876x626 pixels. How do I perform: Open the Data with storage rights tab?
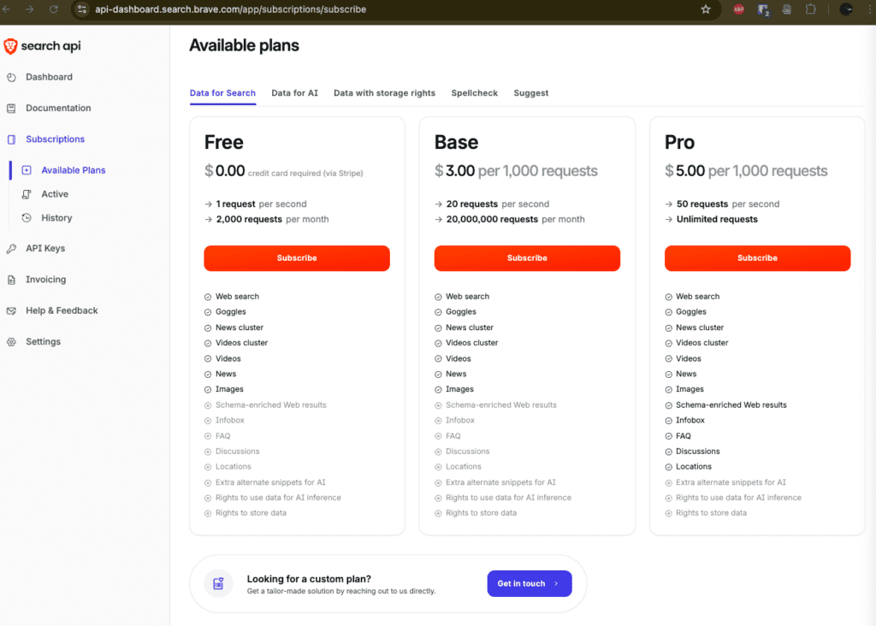(384, 93)
